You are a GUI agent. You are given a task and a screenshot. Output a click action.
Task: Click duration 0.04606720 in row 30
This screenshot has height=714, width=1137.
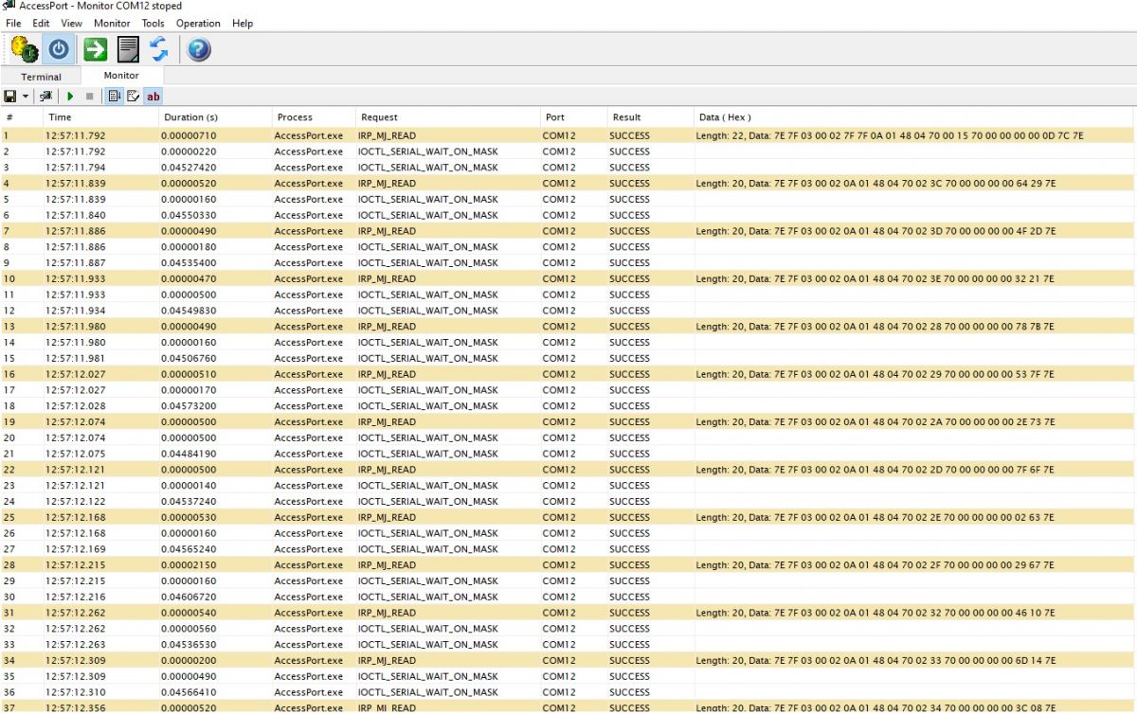(x=189, y=598)
